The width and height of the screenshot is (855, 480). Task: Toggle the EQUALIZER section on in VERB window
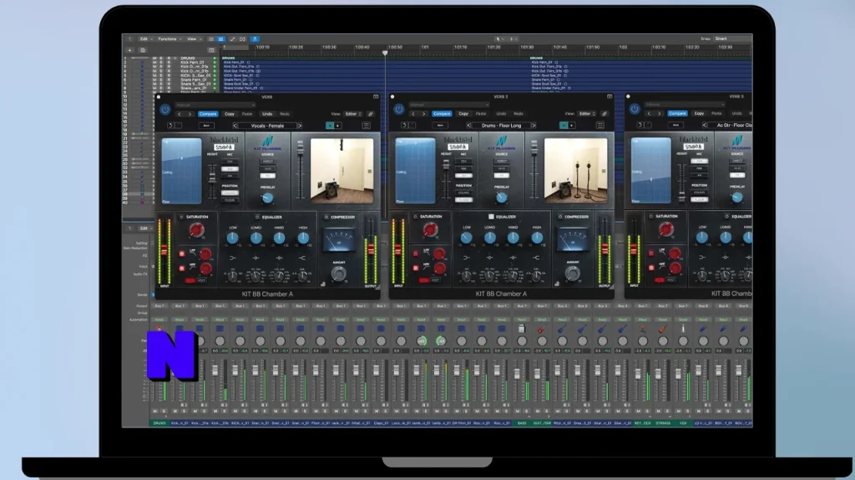(x=257, y=217)
